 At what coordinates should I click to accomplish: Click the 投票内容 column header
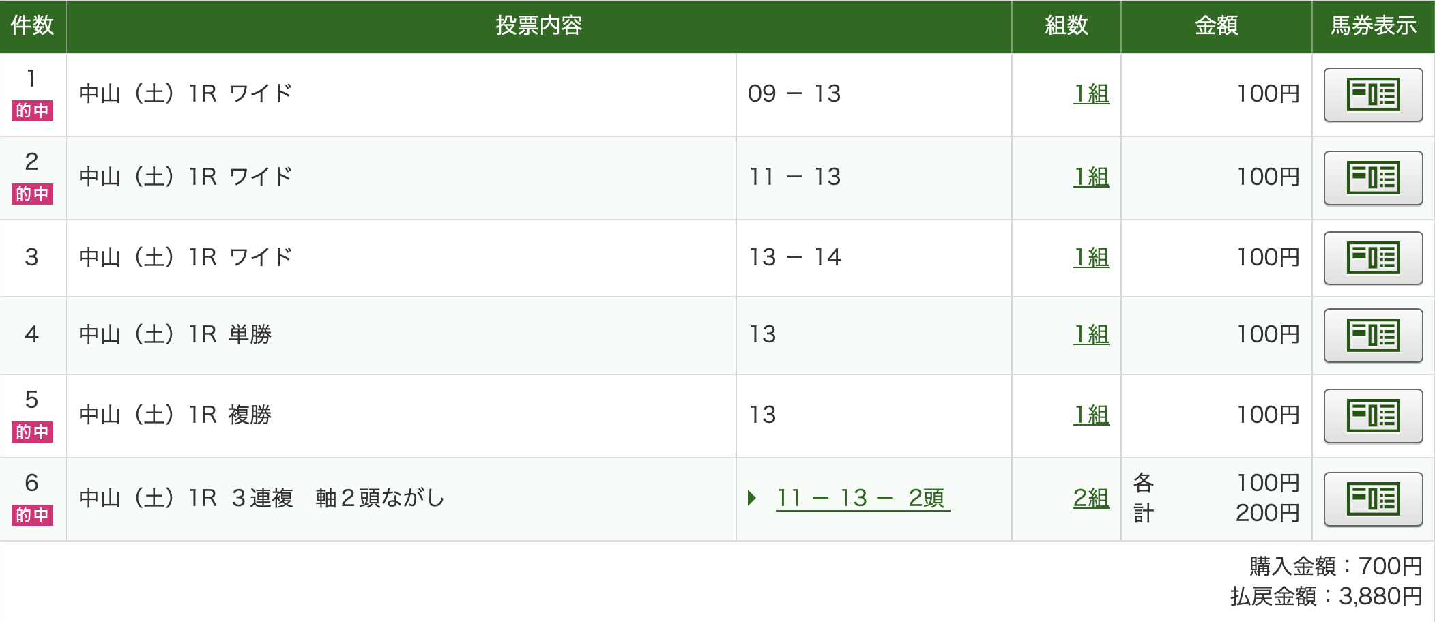(x=538, y=26)
